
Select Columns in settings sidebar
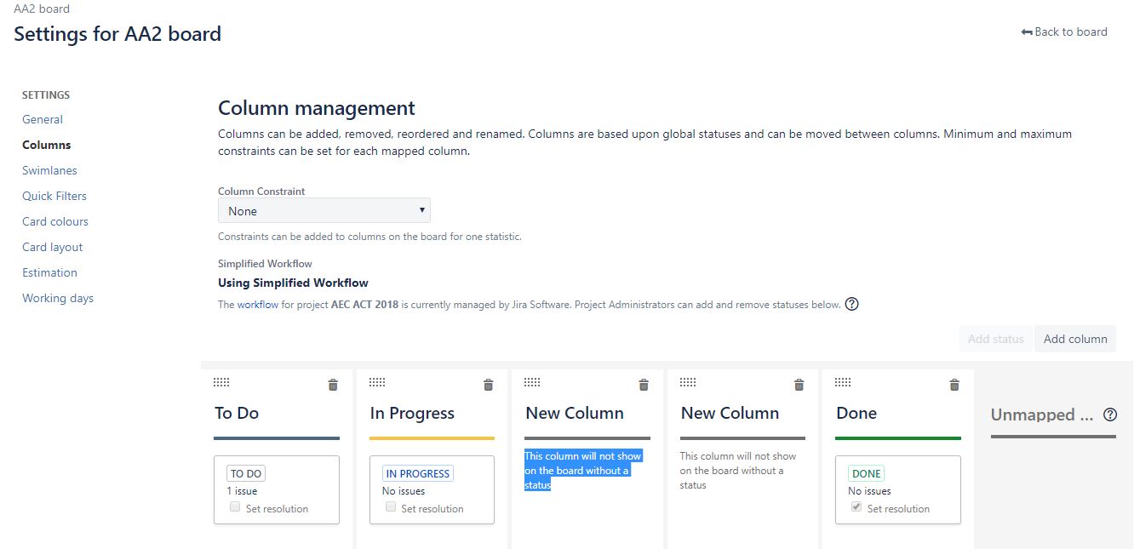pos(47,145)
